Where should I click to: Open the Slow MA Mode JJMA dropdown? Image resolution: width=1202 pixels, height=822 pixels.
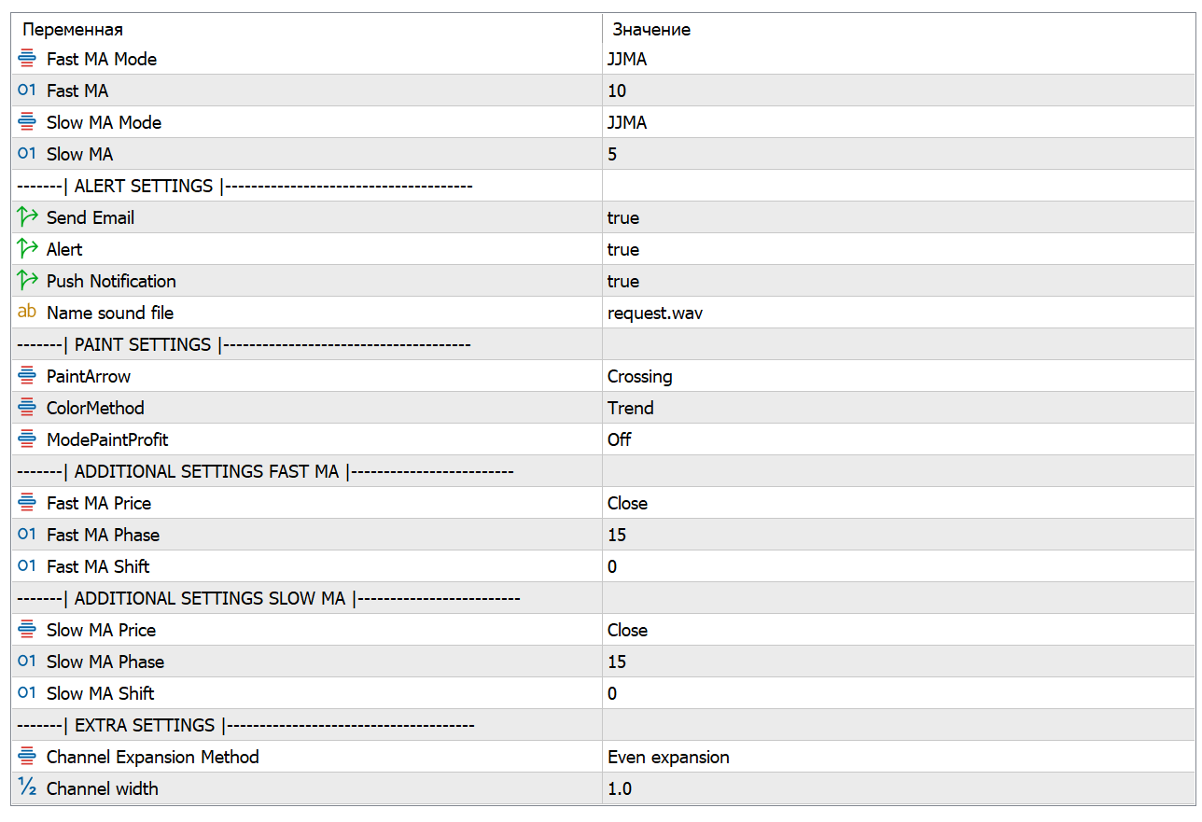pyautogui.click(x=627, y=122)
